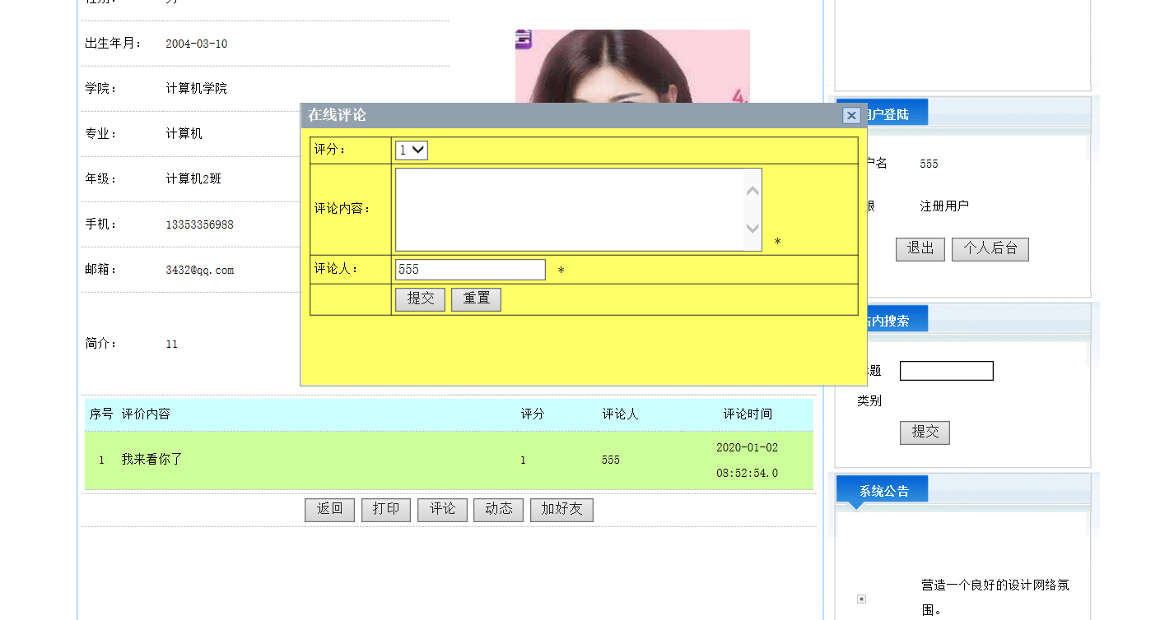The width and height of the screenshot is (1174, 620).
Task: Submit the comment with 提交
Action: pyautogui.click(x=420, y=299)
